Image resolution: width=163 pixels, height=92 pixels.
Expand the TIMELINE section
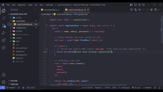point(14,84)
